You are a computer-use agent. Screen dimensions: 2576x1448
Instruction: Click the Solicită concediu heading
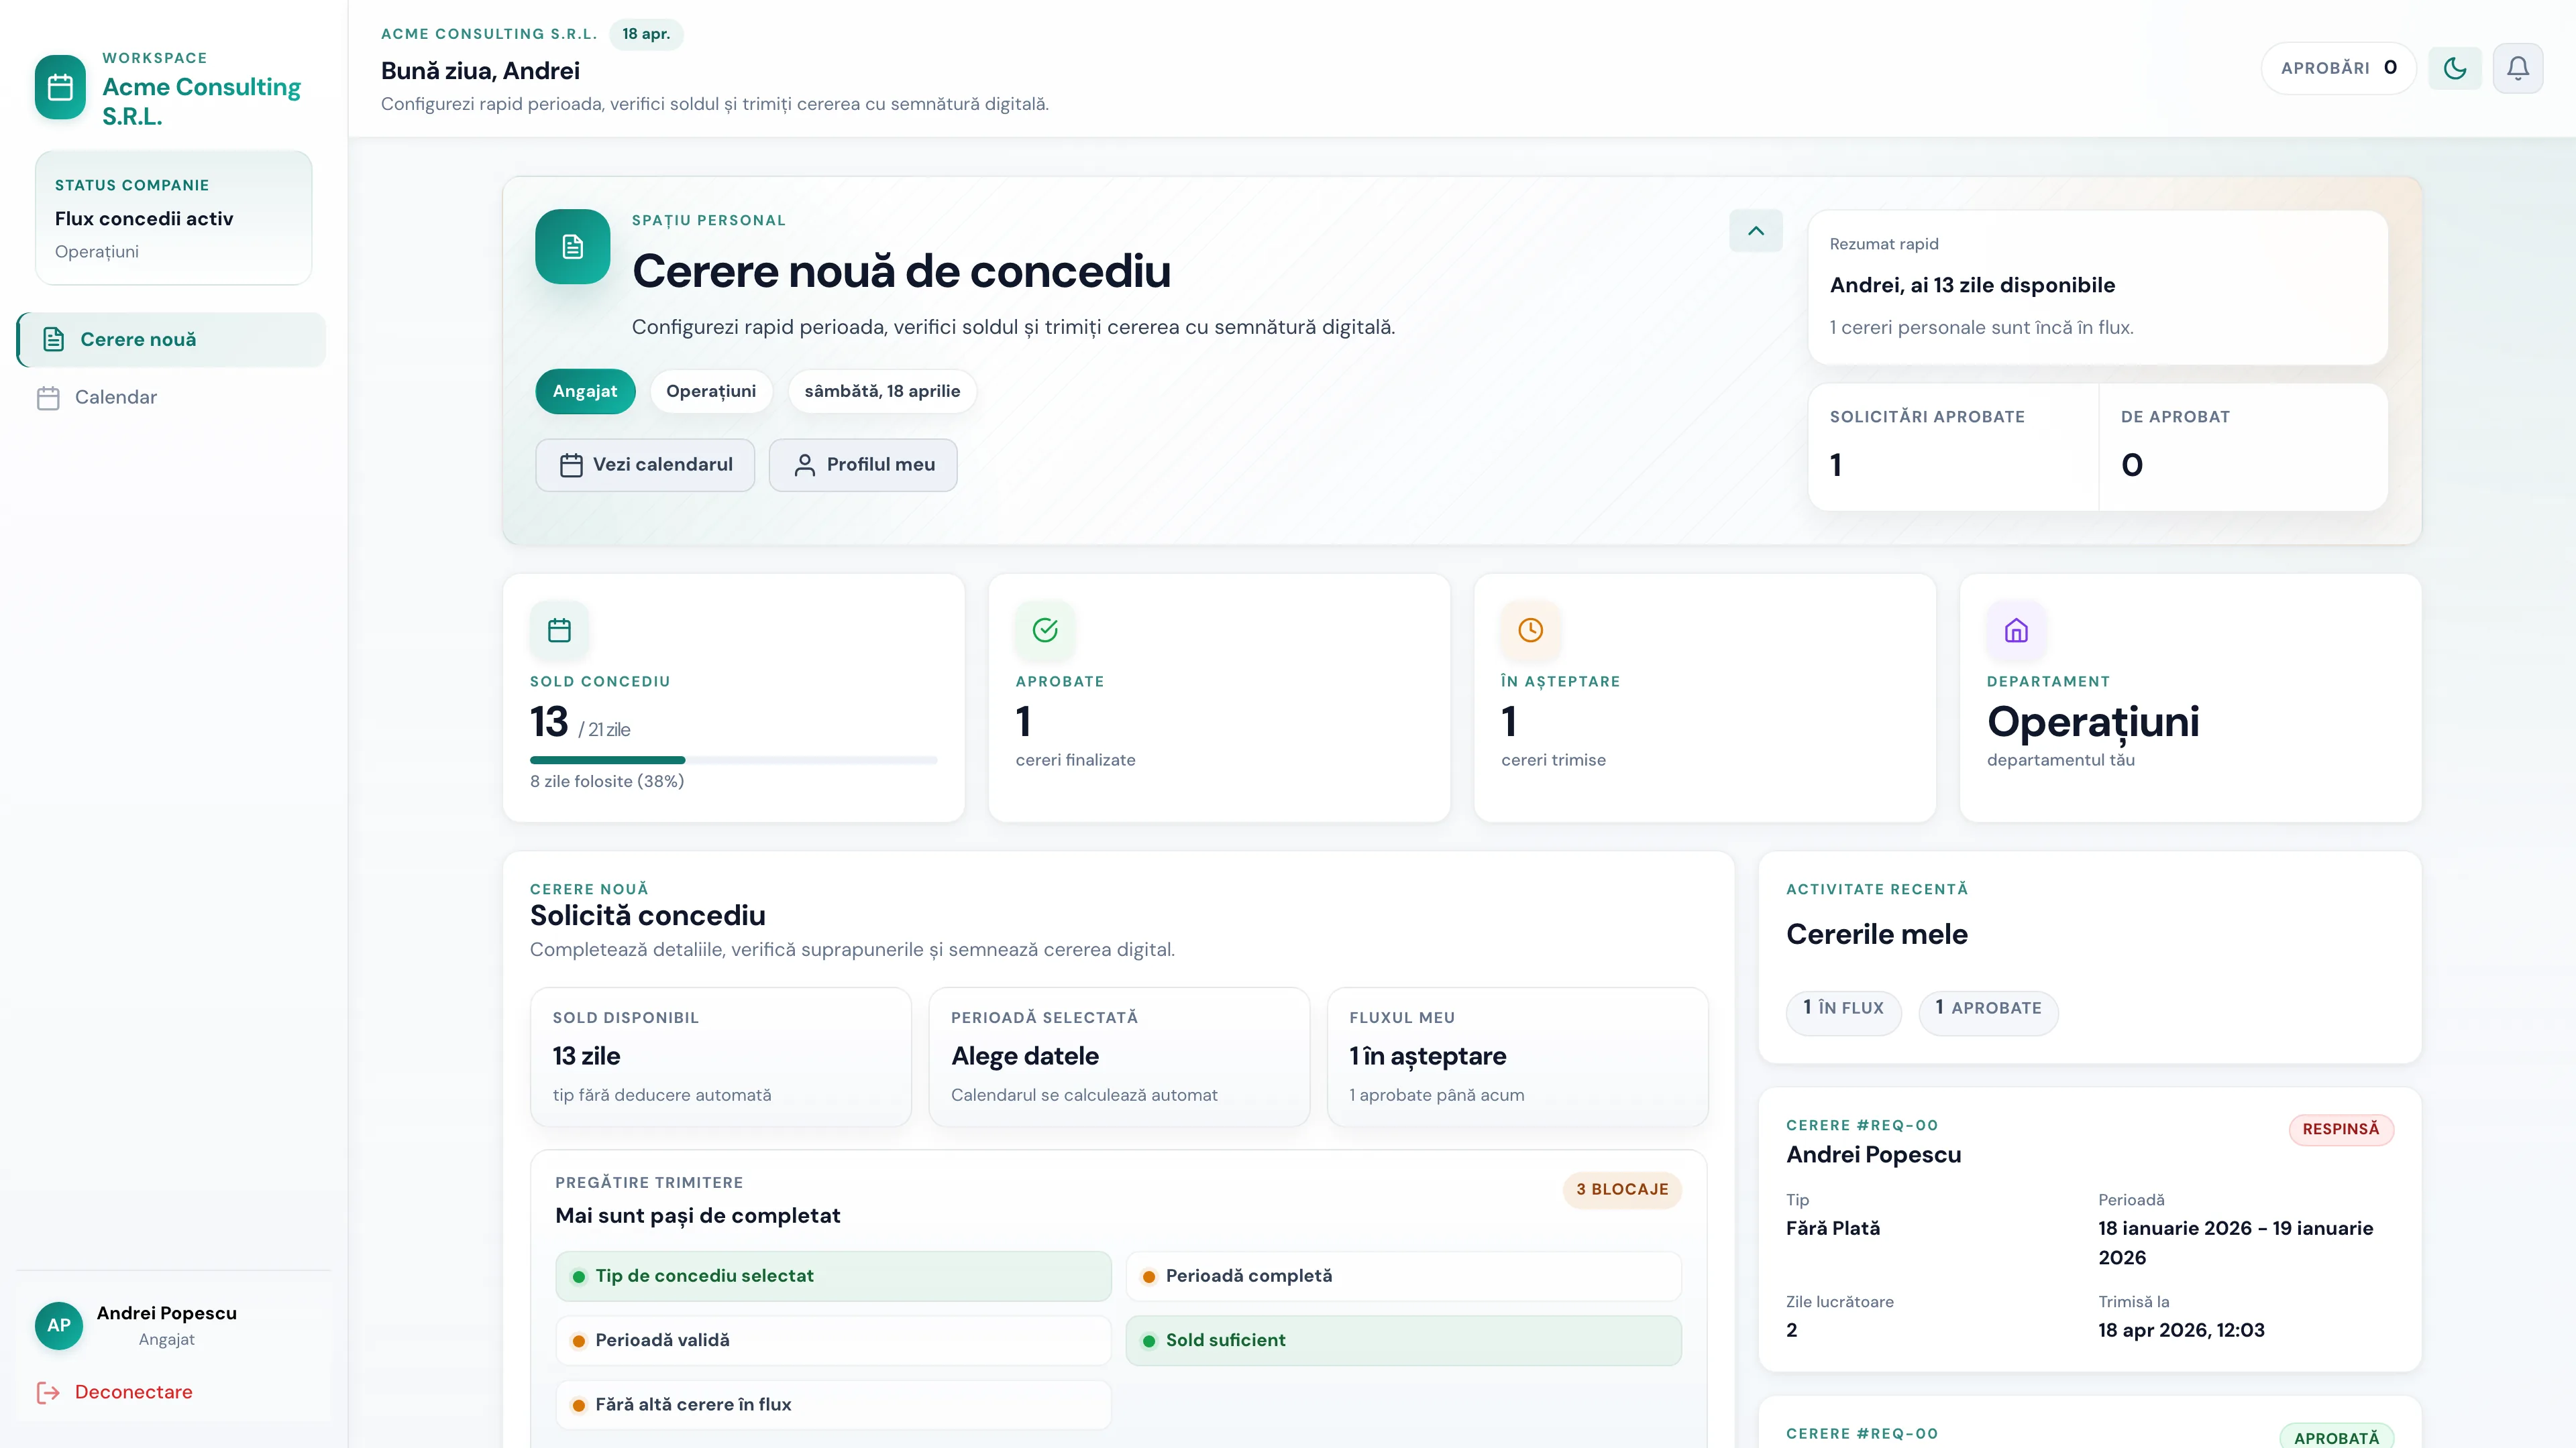click(x=647, y=915)
